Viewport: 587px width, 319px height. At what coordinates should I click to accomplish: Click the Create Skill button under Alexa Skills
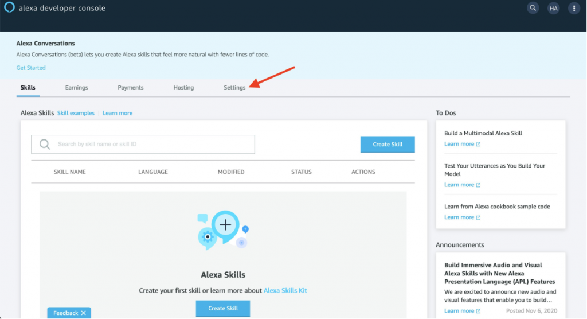223,308
